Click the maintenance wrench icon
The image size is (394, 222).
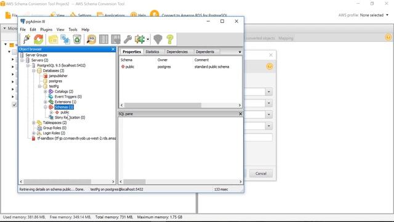(x=127, y=39)
